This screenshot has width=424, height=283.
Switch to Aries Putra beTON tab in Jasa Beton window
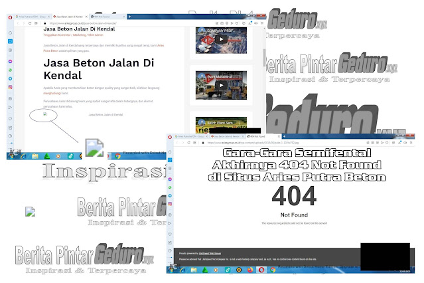[x=31, y=17]
